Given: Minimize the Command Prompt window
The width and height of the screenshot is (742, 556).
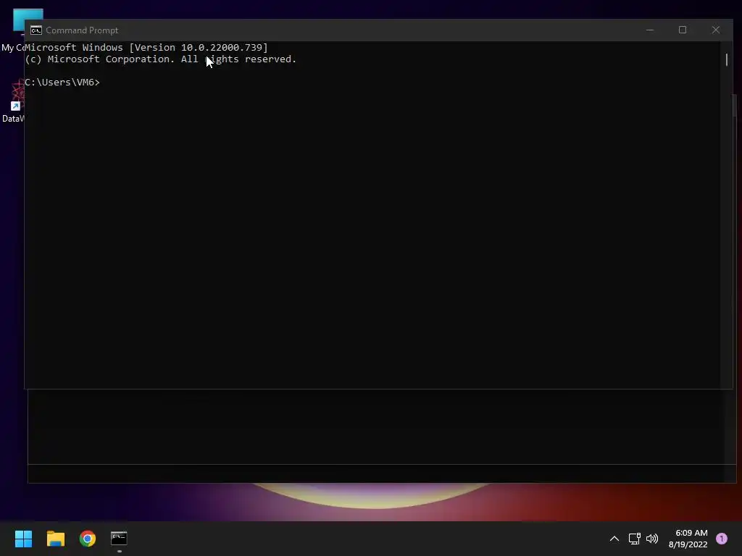Looking at the screenshot, I should point(650,30).
